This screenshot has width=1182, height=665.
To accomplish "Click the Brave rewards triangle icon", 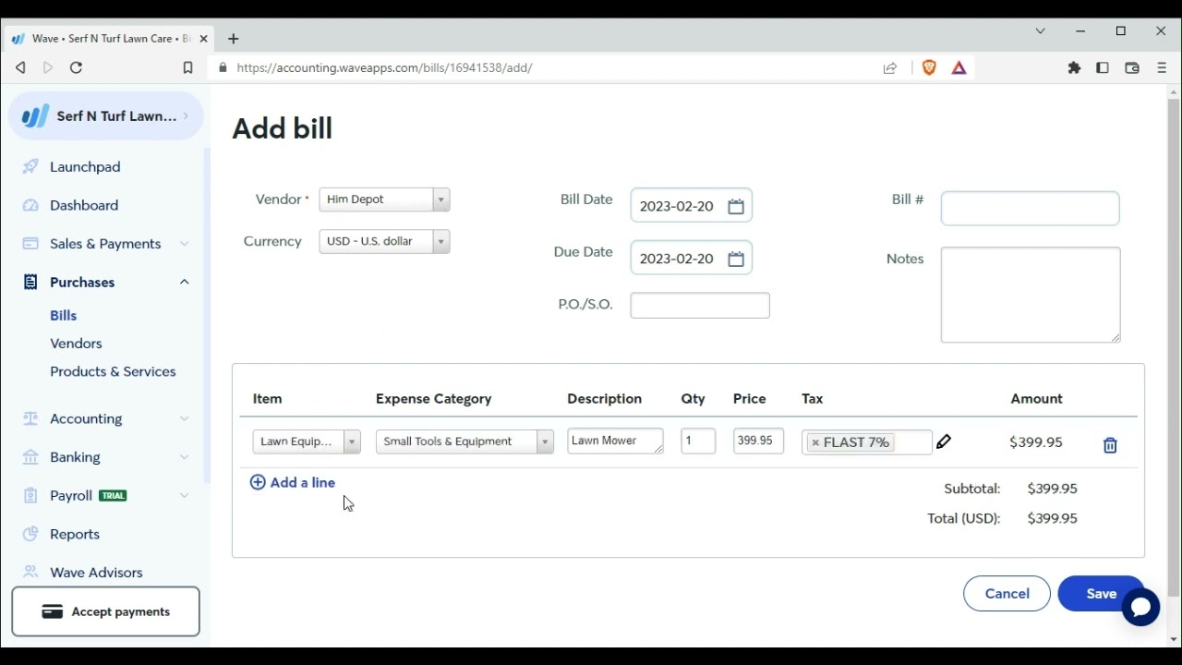I will click(x=959, y=67).
